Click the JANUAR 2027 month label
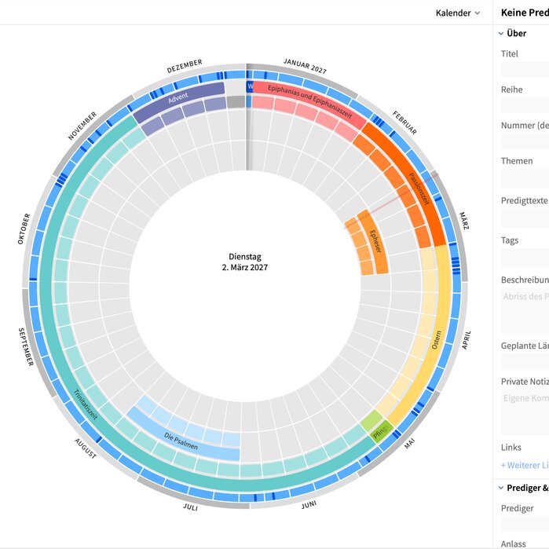The width and height of the screenshot is (549, 549). tap(305, 66)
